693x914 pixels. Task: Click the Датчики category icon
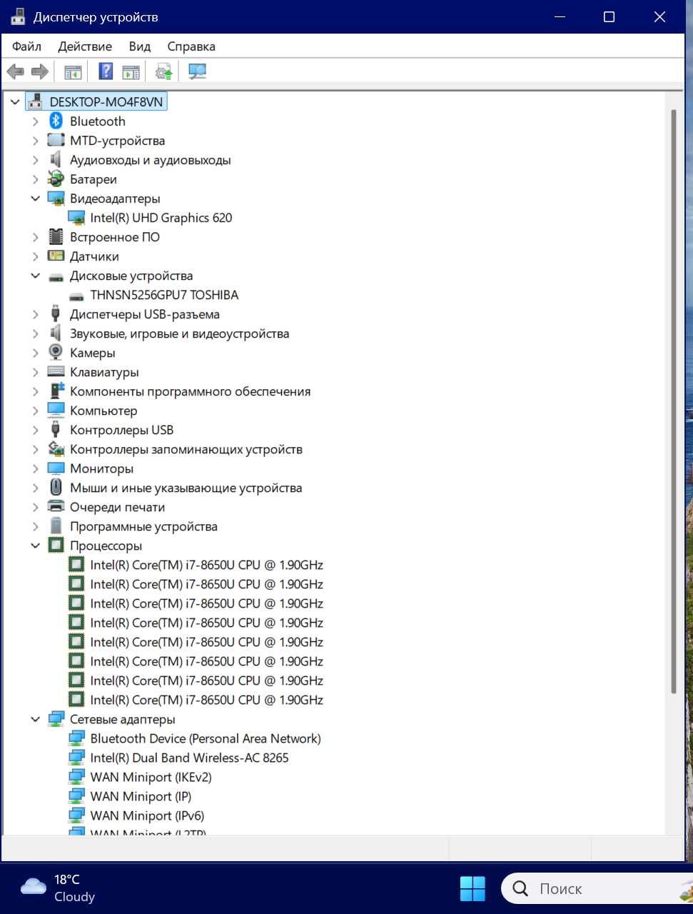(56, 256)
